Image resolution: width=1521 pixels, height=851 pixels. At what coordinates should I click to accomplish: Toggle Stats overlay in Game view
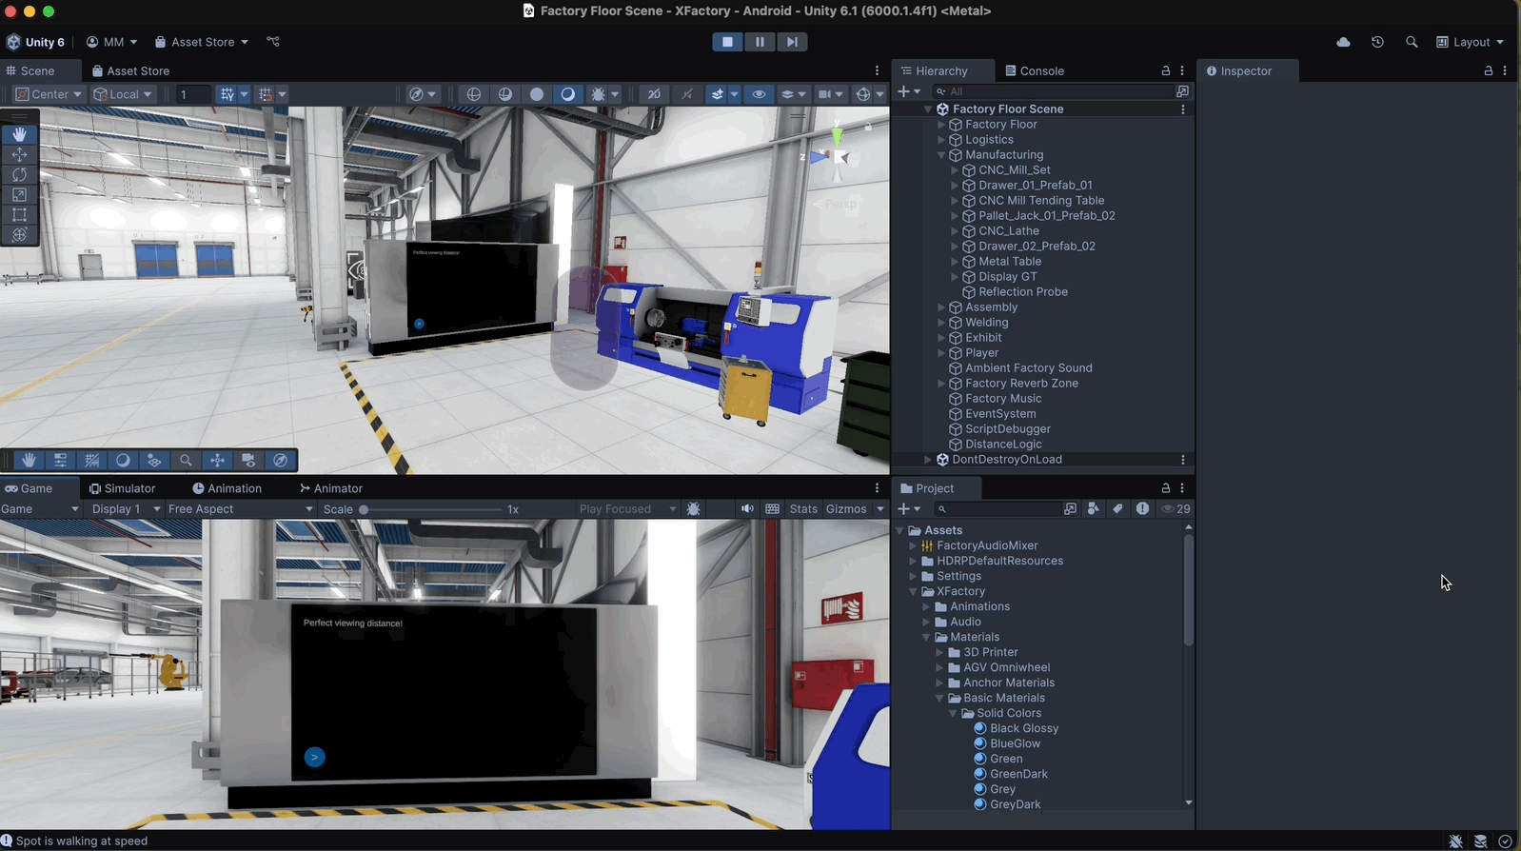point(803,509)
